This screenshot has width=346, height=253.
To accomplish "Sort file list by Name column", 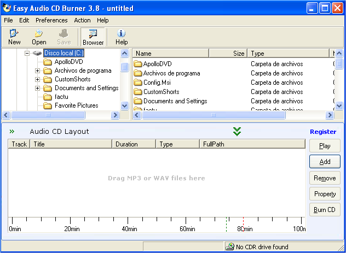I will coord(170,54).
